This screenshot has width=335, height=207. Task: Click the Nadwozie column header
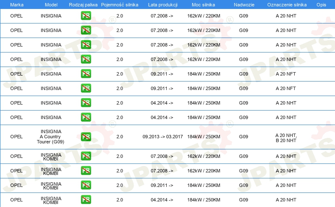pyautogui.click(x=244, y=5)
